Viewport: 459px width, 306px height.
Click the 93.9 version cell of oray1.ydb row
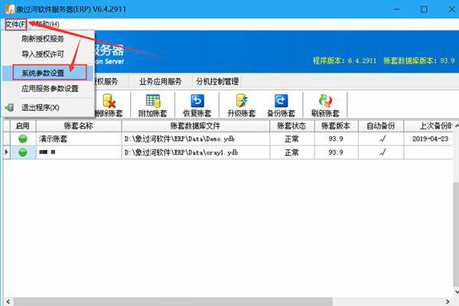pos(336,152)
